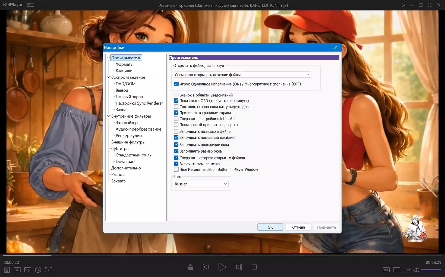Switch to fullscreen via title bar icon
The height and width of the screenshot is (277, 445).
click(430, 5)
